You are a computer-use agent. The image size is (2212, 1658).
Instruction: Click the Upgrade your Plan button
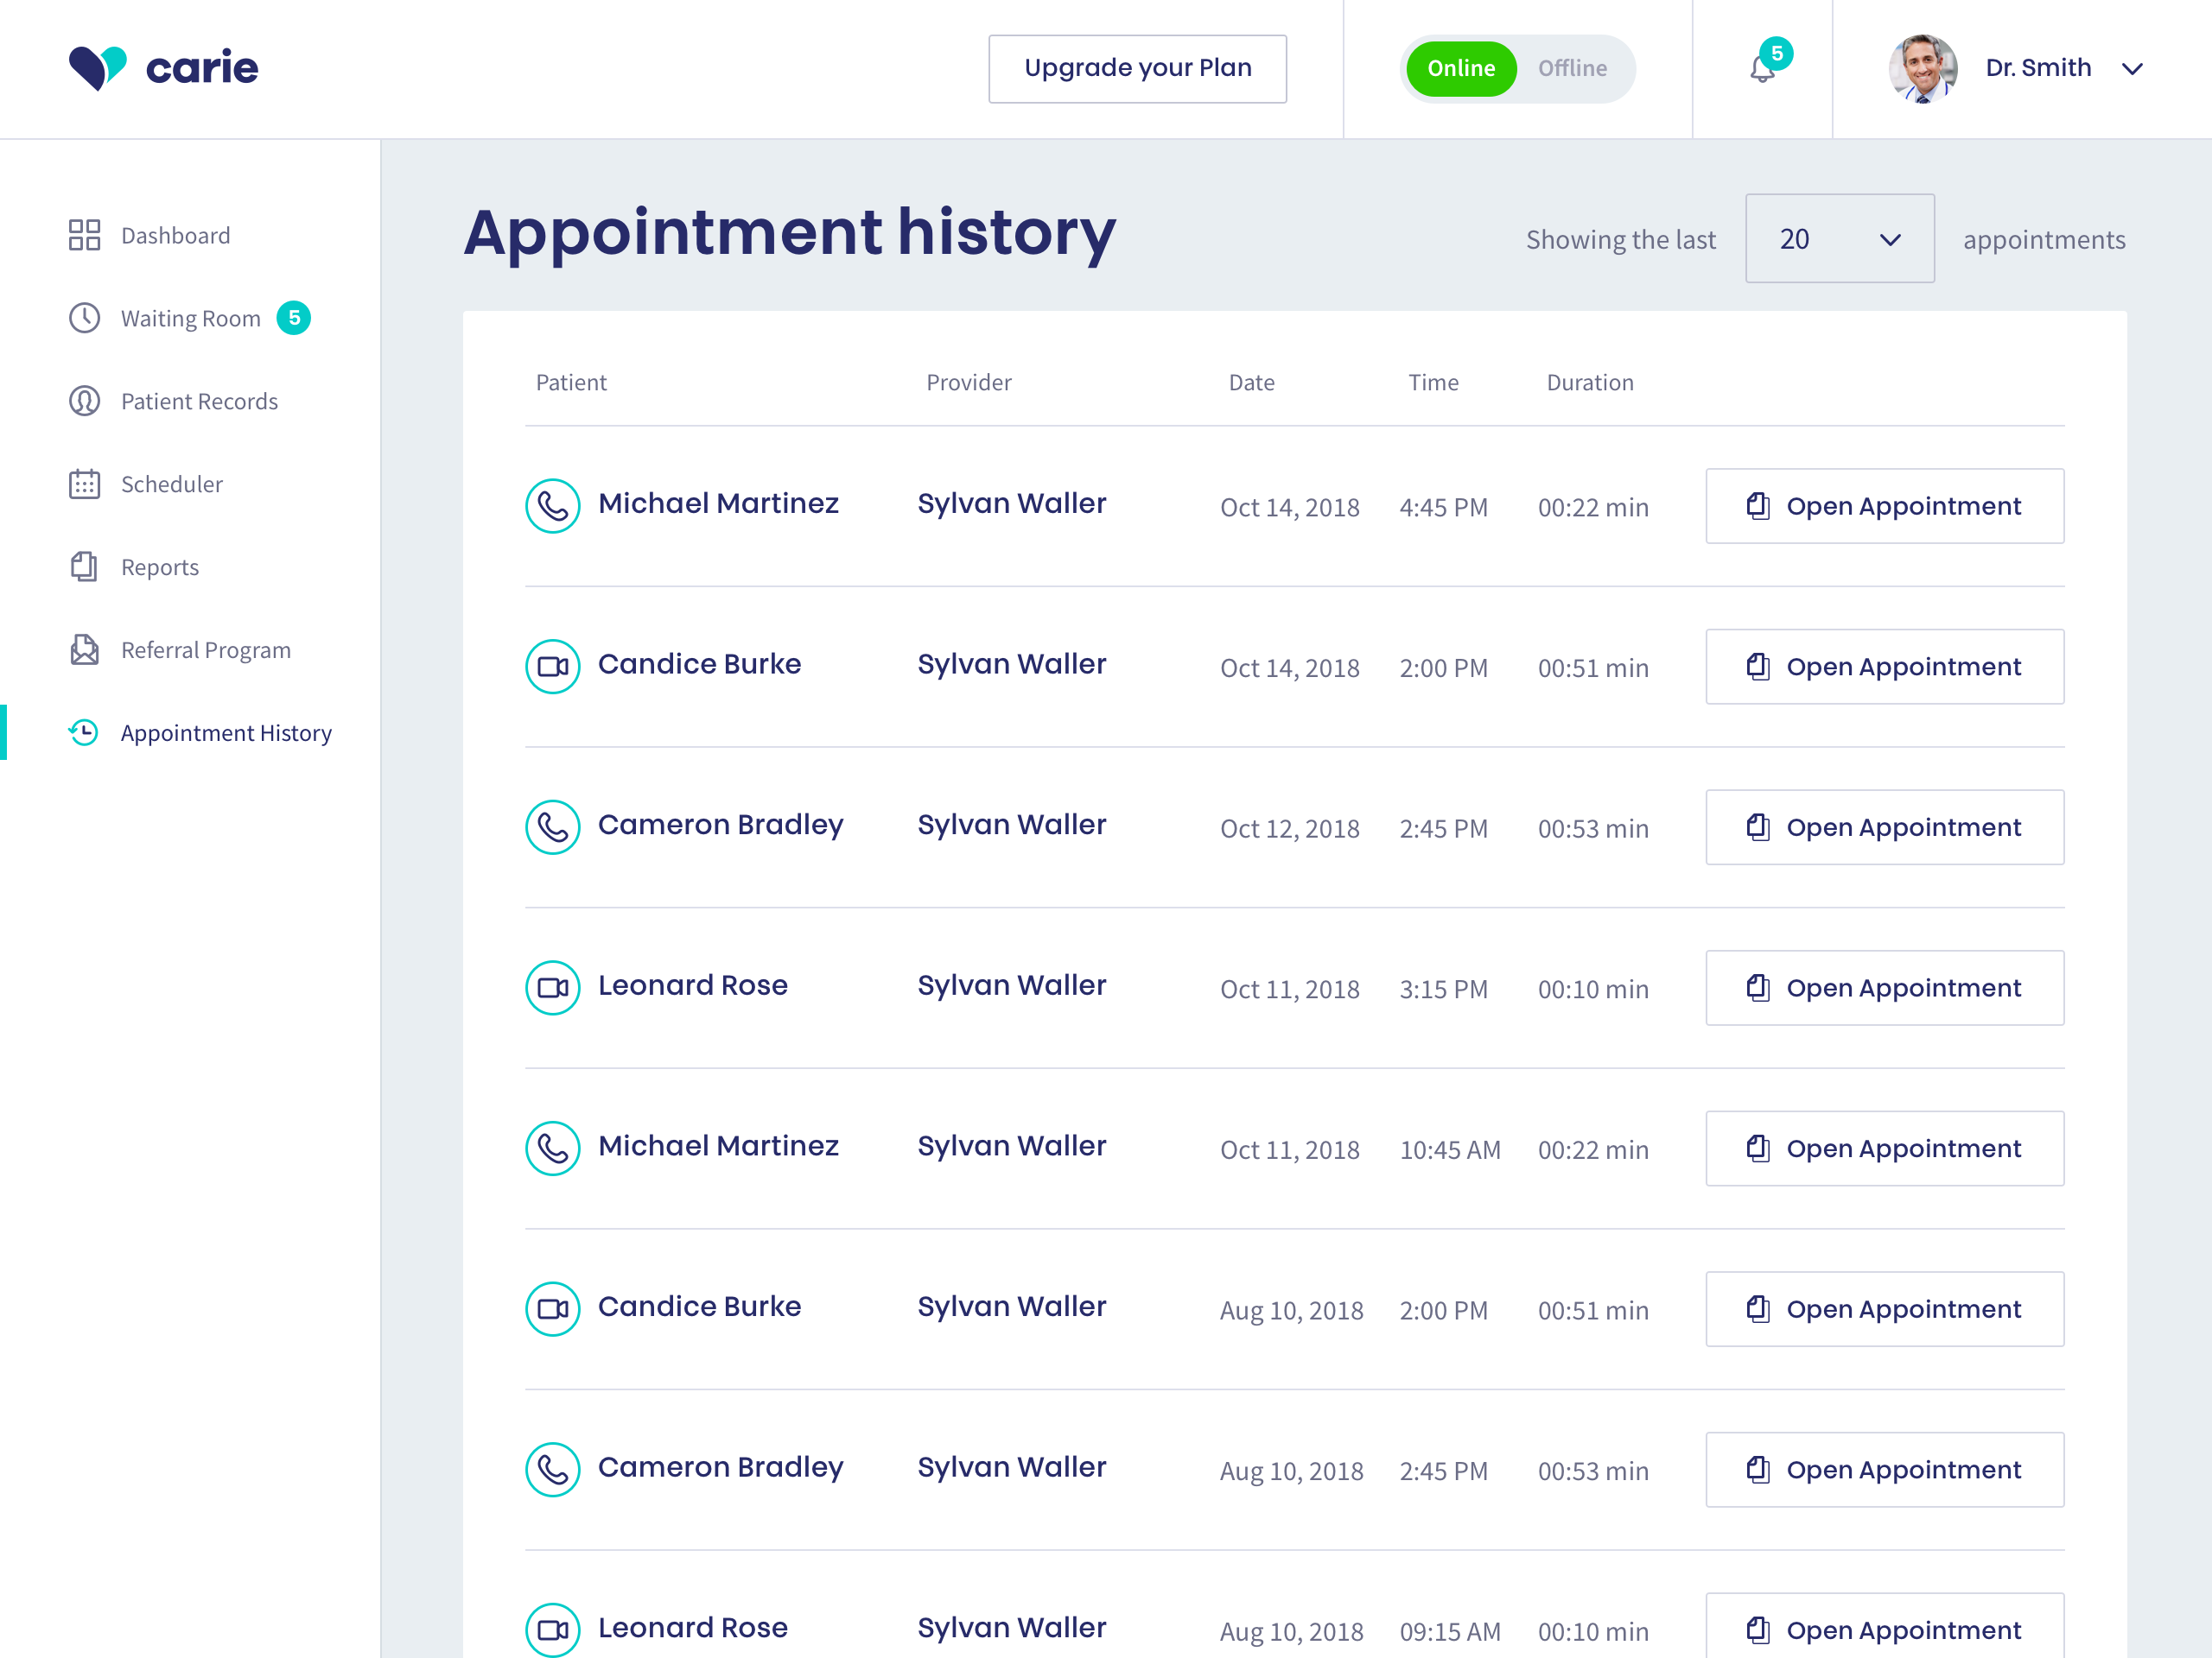coord(1137,68)
